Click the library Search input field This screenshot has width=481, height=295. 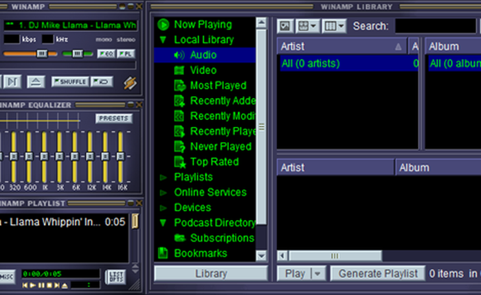pyautogui.click(x=435, y=26)
